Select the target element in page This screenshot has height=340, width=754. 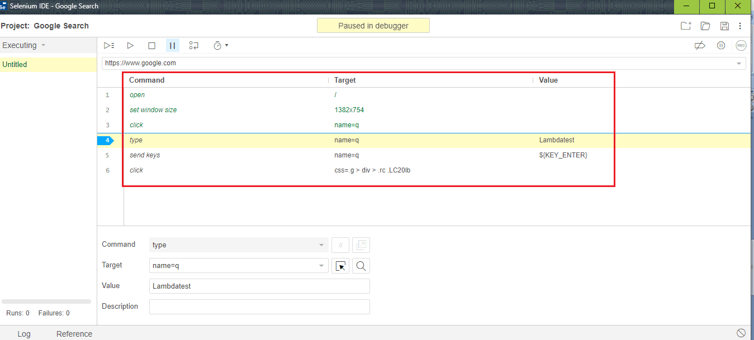pyautogui.click(x=340, y=266)
